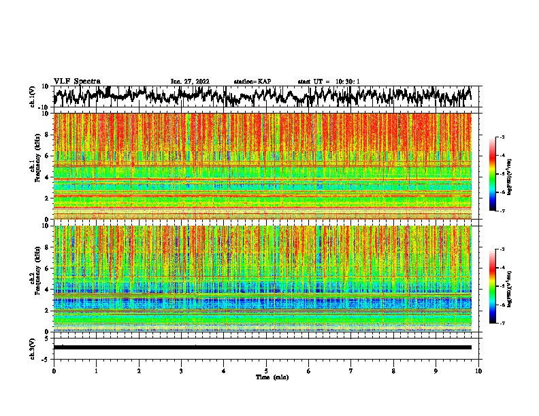
Task: Click the ch.2 colorbar log(PSD) label
Action: coord(510,289)
